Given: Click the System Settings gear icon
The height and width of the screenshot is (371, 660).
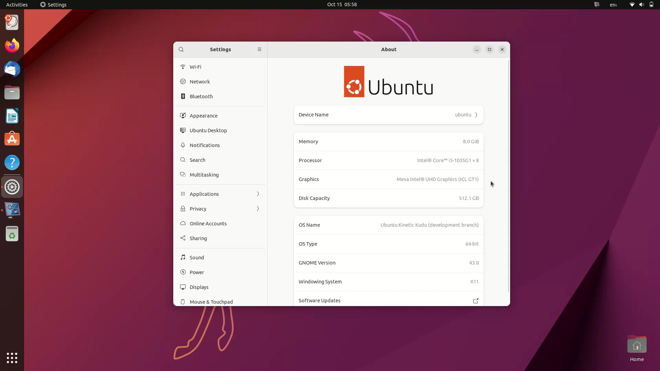Looking at the screenshot, I should pyautogui.click(x=12, y=187).
